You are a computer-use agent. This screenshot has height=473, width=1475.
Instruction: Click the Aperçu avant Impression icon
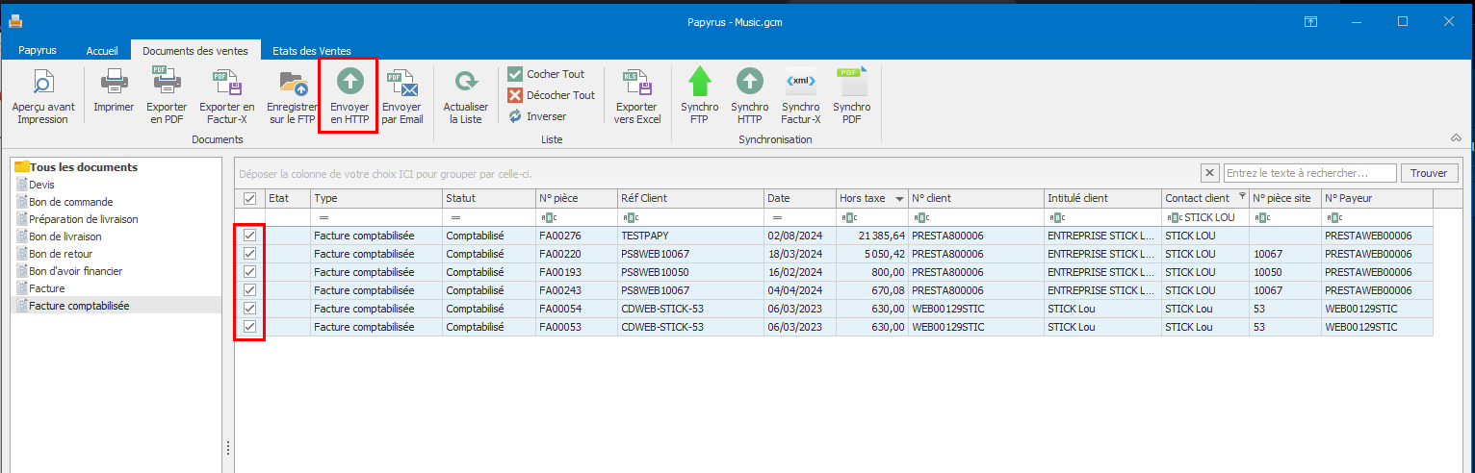(42, 83)
